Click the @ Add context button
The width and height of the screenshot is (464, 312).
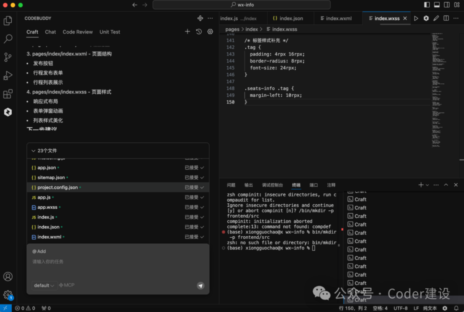tap(39, 251)
